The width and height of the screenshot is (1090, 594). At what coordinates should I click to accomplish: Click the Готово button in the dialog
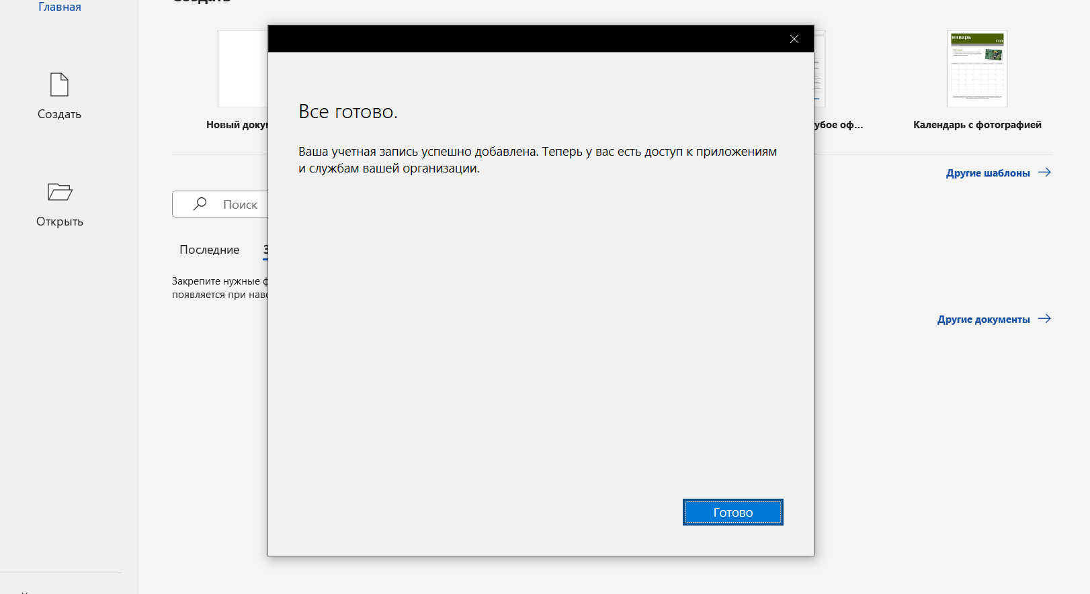pos(732,512)
